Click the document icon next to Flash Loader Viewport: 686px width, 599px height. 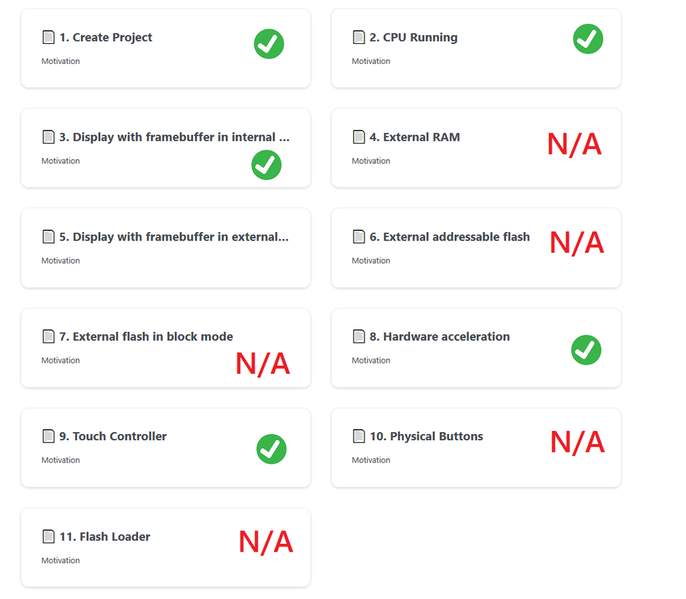pos(48,536)
